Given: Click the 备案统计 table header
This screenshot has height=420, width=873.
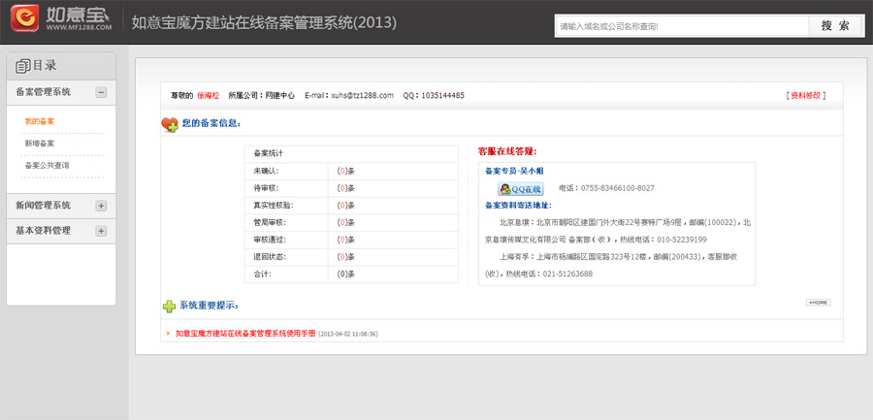Looking at the screenshot, I should pyautogui.click(x=351, y=153).
